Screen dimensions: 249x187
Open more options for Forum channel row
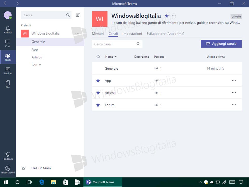(234, 105)
